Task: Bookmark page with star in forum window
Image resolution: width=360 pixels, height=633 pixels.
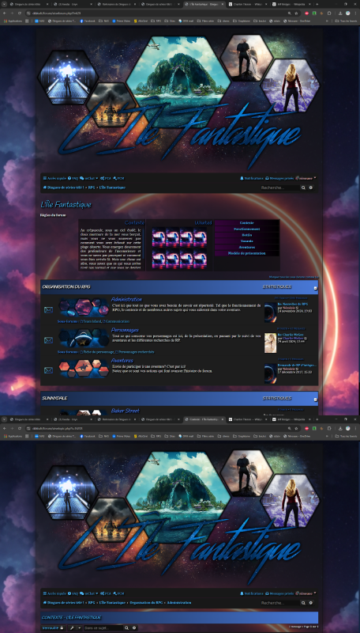Action: coord(296,13)
